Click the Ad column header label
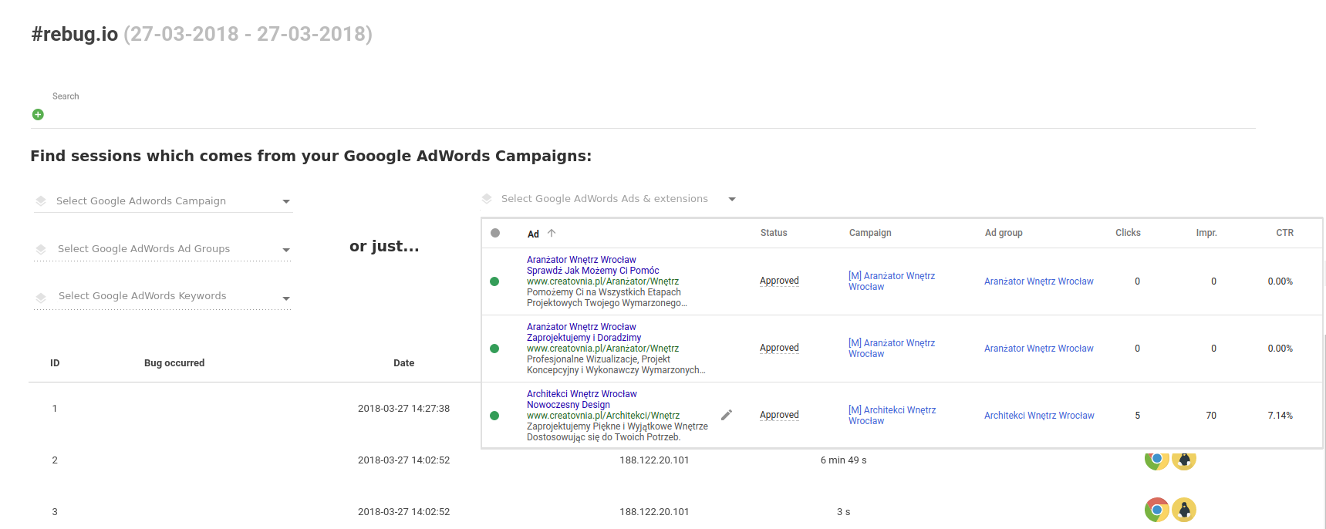 pos(533,234)
